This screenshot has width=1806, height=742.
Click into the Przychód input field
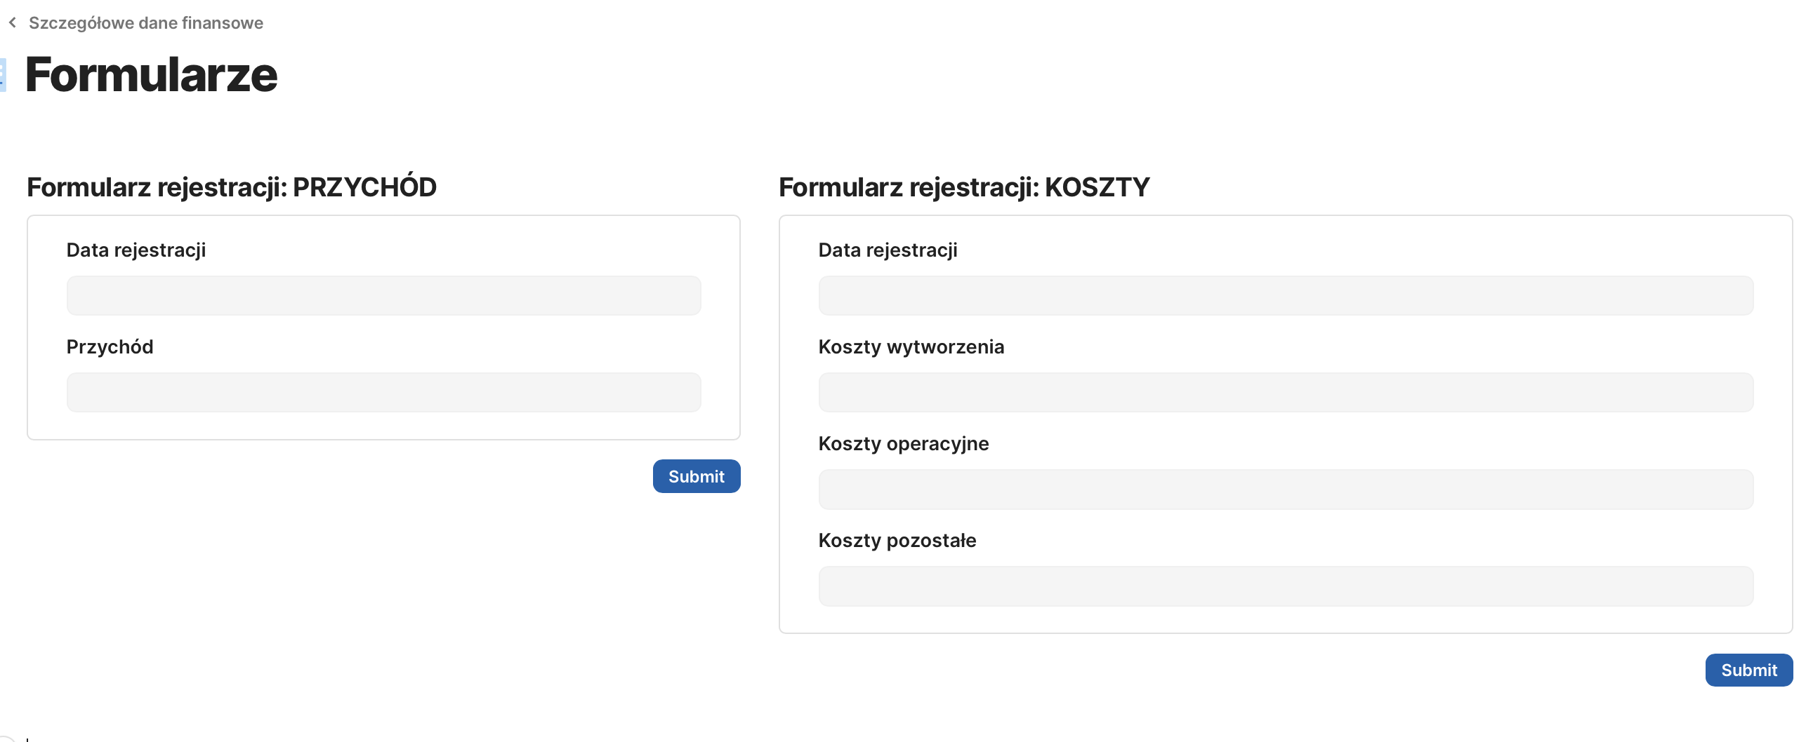pos(383,393)
